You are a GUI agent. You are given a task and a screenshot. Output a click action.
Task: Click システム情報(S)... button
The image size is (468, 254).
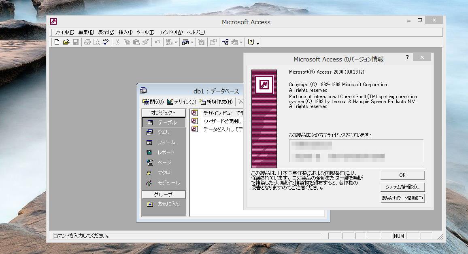(402, 186)
